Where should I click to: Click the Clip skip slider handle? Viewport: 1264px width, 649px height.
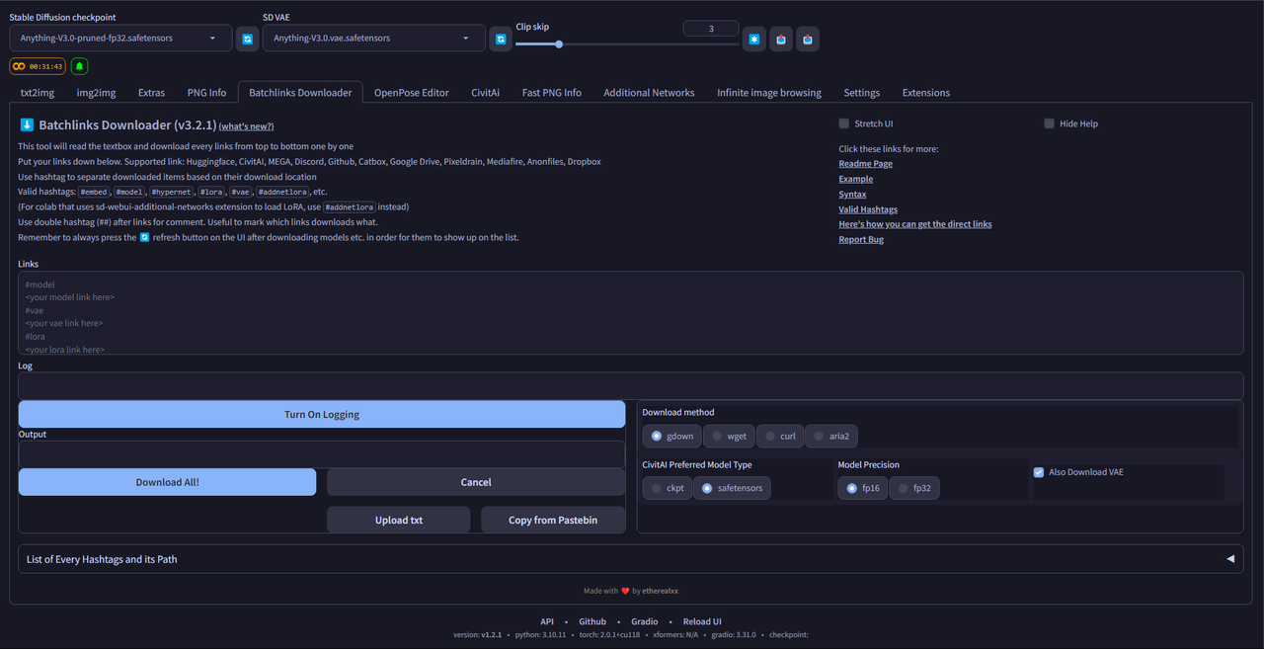[559, 43]
